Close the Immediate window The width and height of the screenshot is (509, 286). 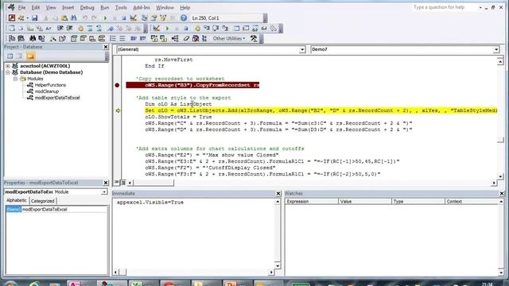pyautogui.click(x=278, y=193)
